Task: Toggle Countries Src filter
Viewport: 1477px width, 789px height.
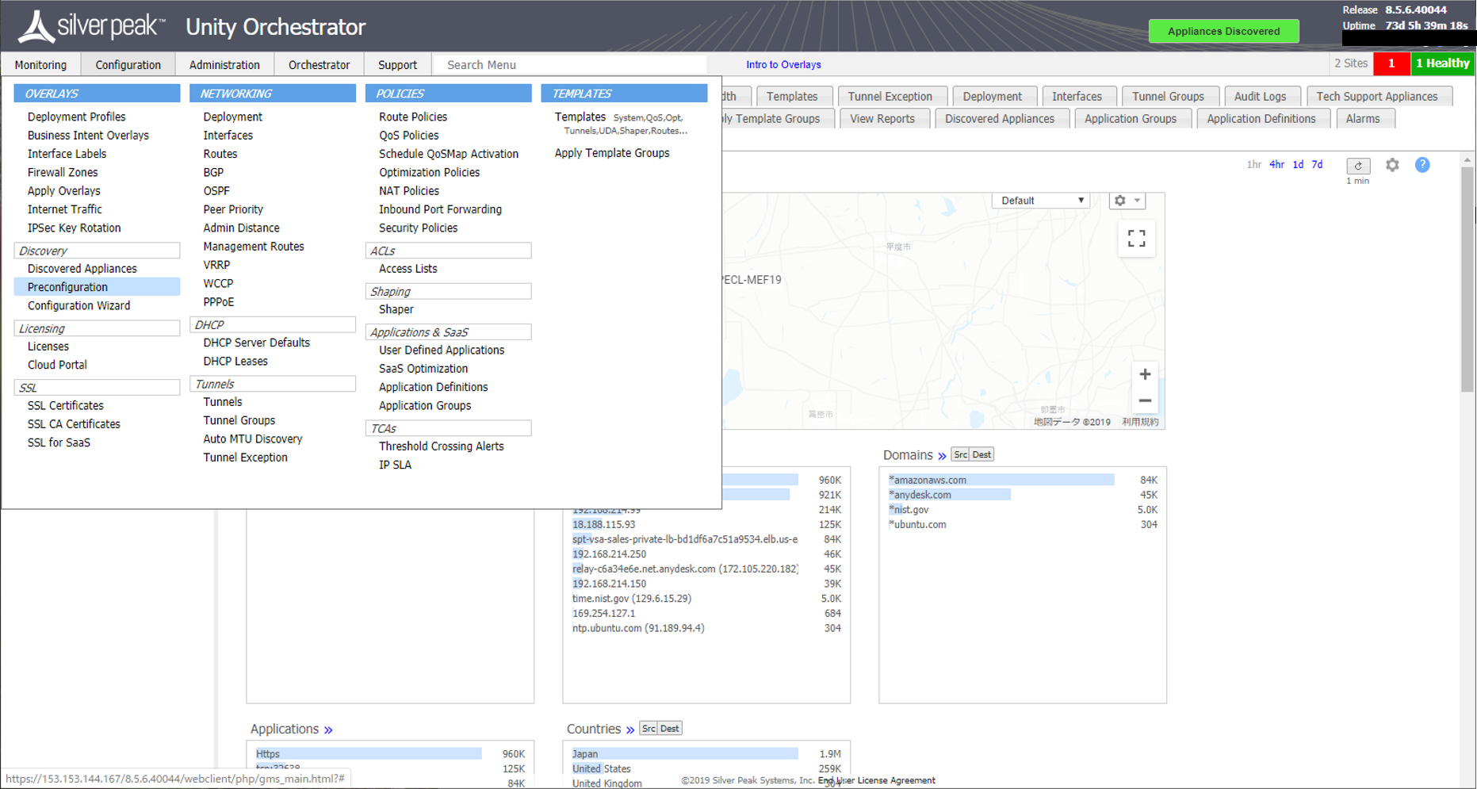Action: pyautogui.click(x=649, y=729)
